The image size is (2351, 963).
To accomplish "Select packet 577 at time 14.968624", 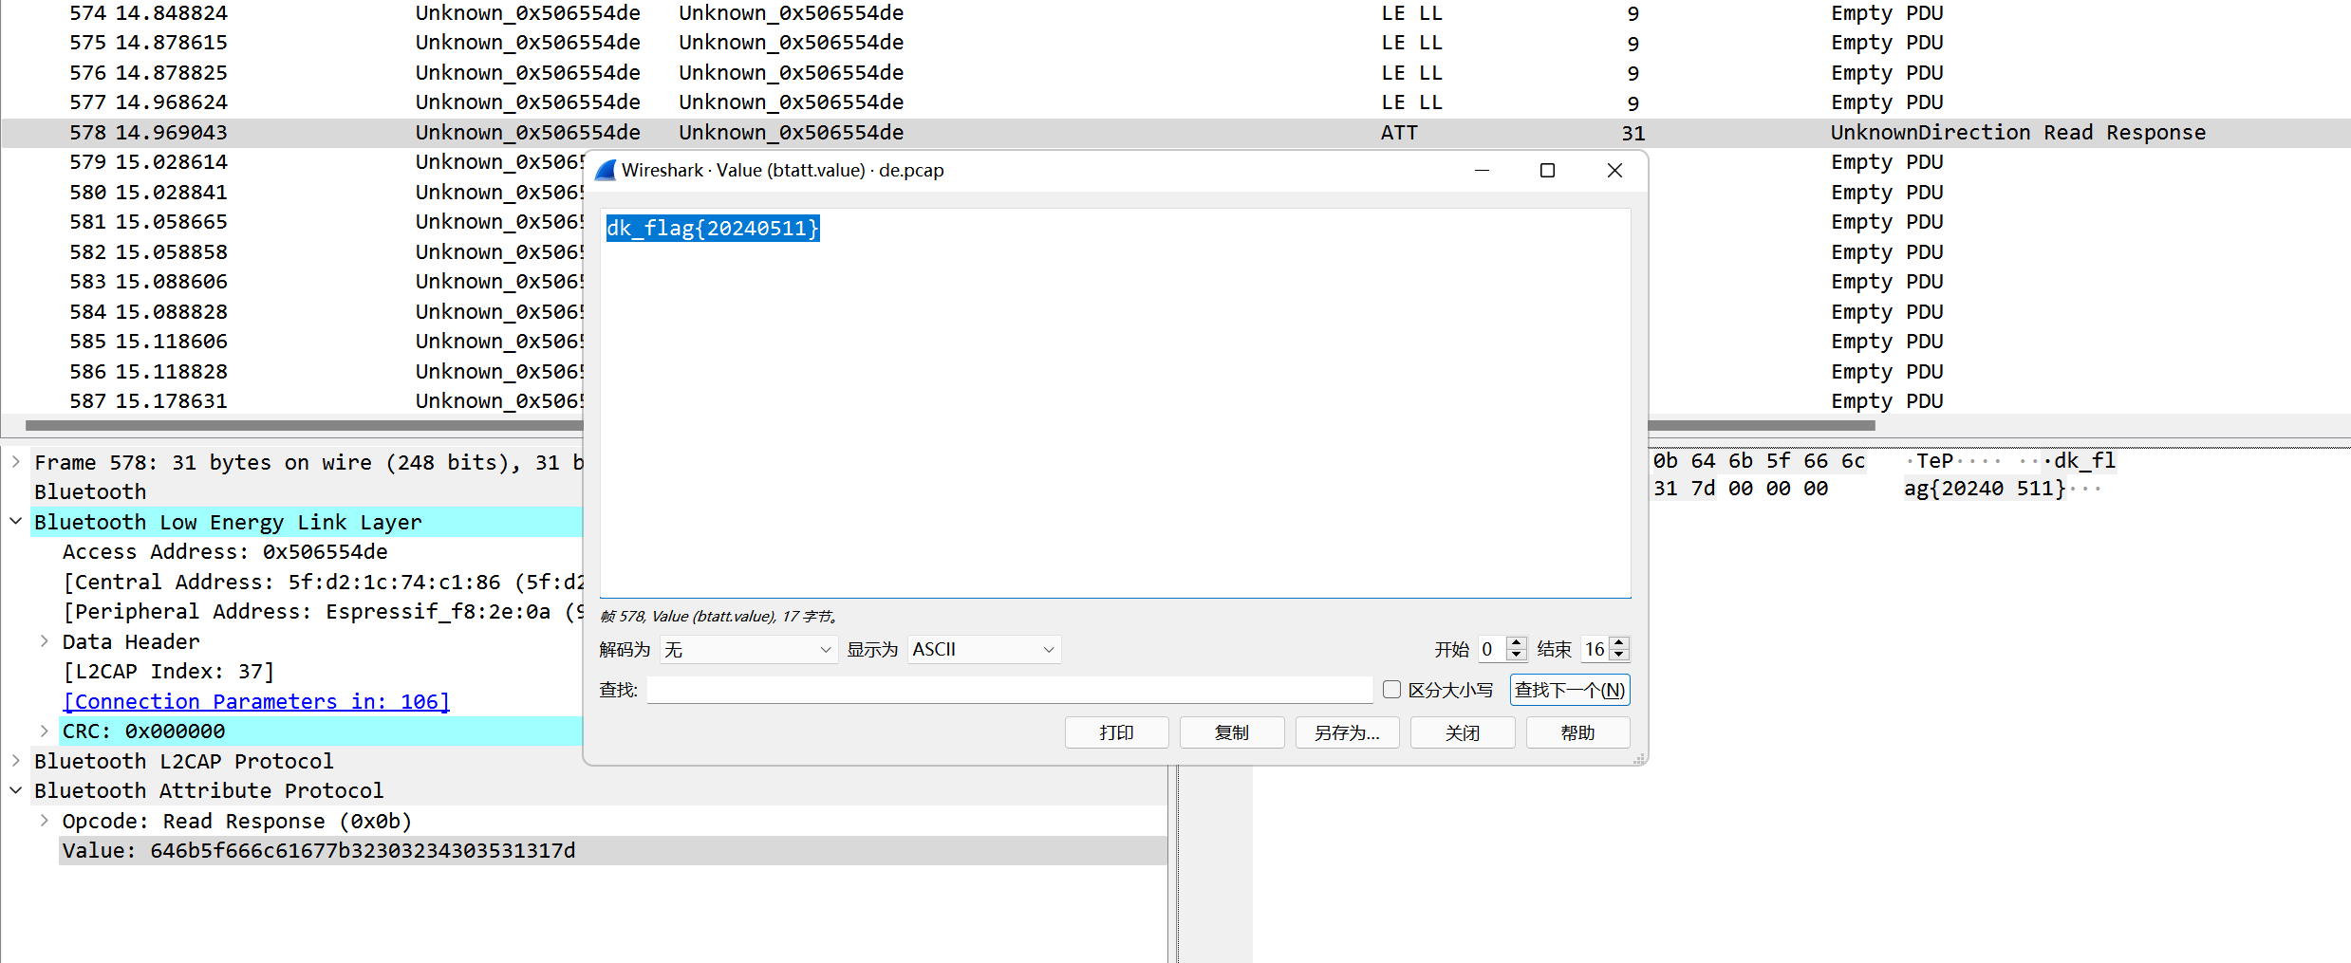I will tap(1175, 102).
